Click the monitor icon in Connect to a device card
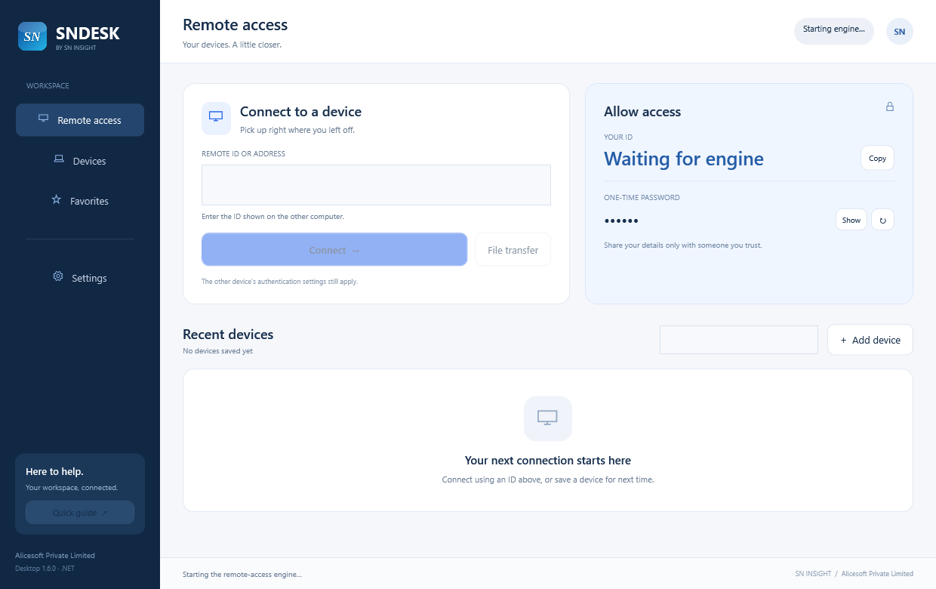 click(216, 118)
